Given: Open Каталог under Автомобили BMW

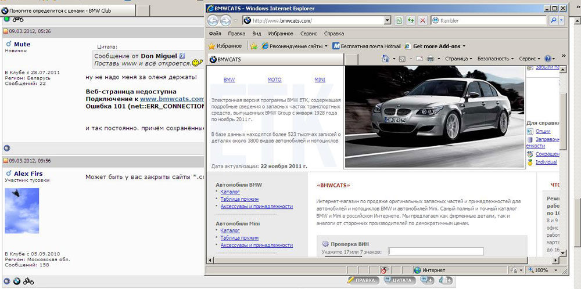Looking at the screenshot, I should pyautogui.click(x=230, y=192).
